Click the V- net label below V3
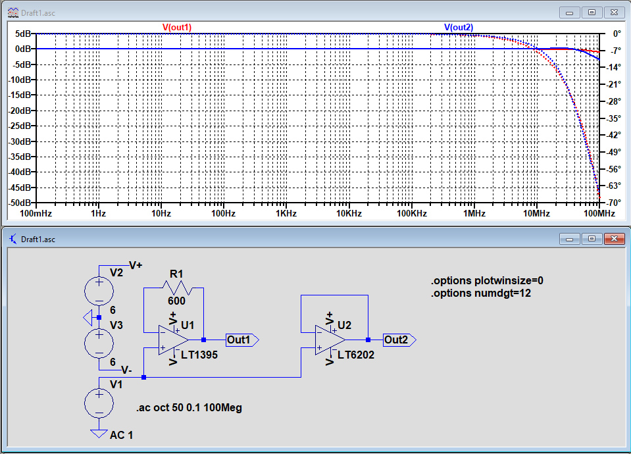Image resolution: width=631 pixels, height=454 pixels. [126, 370]
